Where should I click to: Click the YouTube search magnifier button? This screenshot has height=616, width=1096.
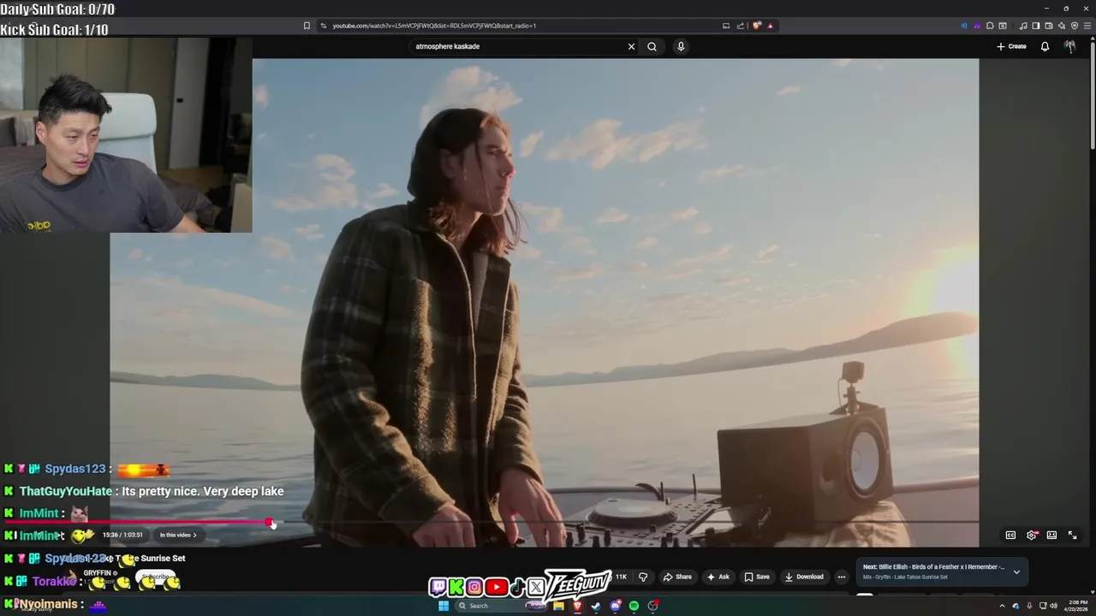click(652, 46)
